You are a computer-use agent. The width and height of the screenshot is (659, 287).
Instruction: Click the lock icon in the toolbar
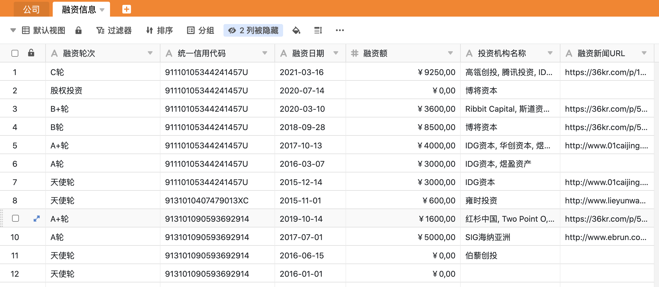tap(79, 30)
